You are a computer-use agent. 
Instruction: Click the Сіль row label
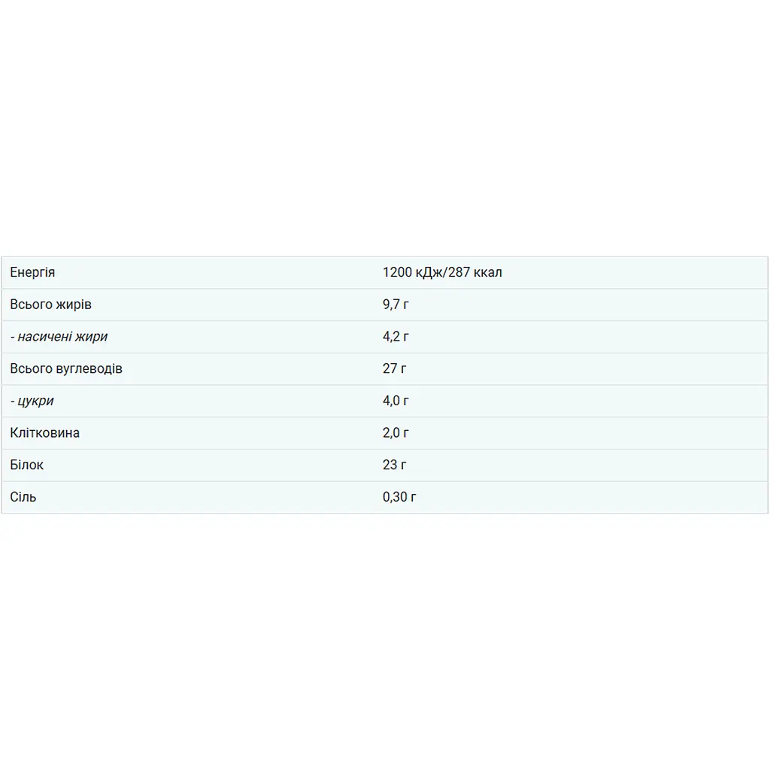(x=23, y=497)
